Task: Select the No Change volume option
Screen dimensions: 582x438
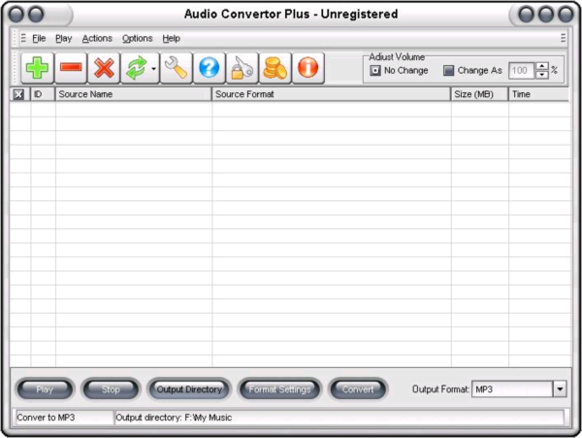Action: click(x=375, y=71)
